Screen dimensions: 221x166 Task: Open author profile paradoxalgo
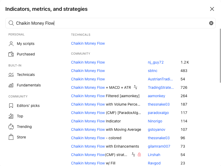158,113
